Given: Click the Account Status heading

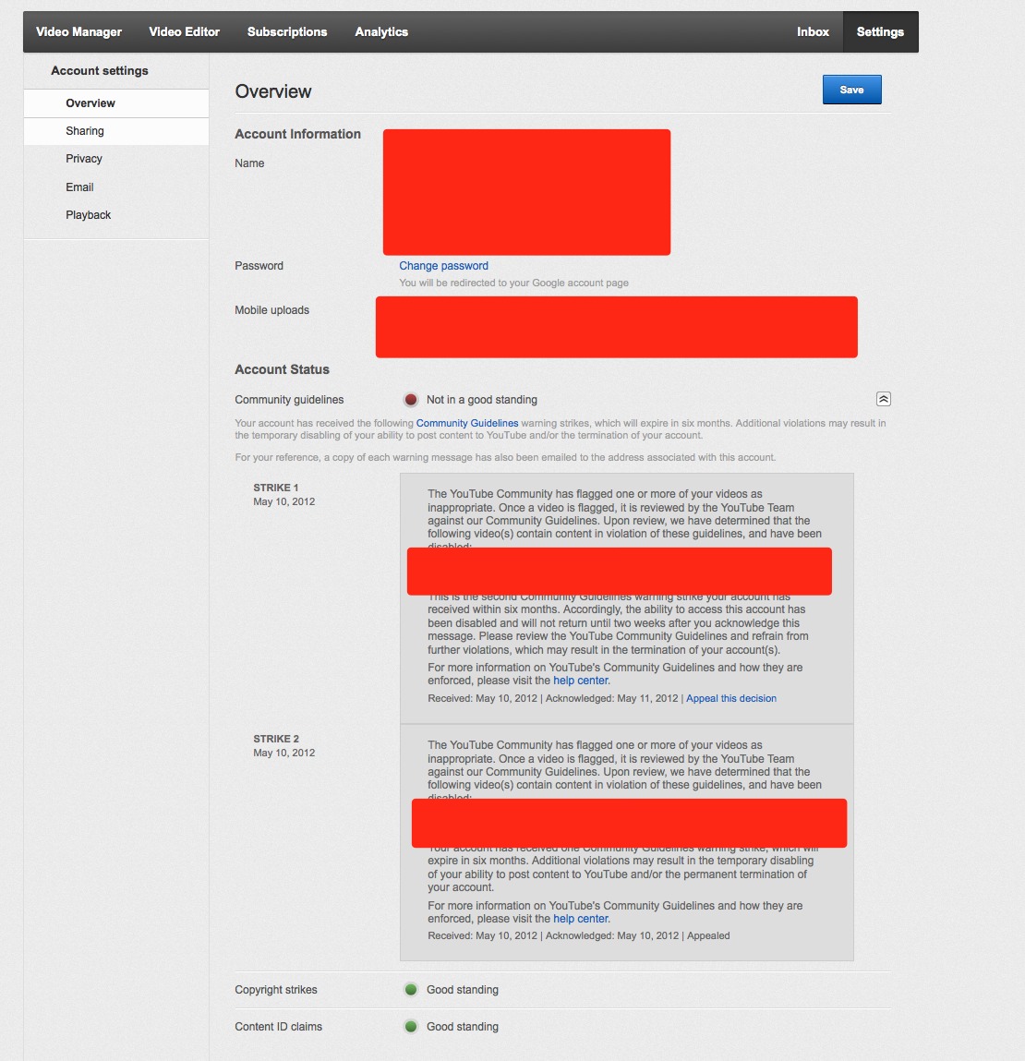Looking at the screenshot, I should [283, 369].
